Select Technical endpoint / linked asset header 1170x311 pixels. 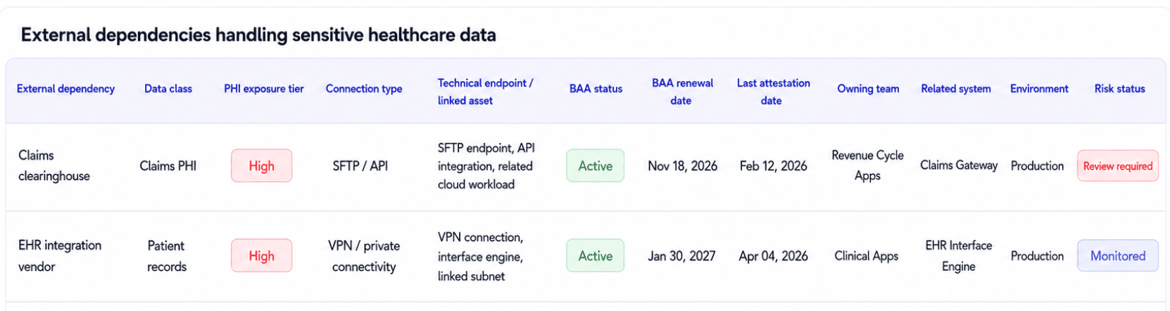[x=486, y=91]
